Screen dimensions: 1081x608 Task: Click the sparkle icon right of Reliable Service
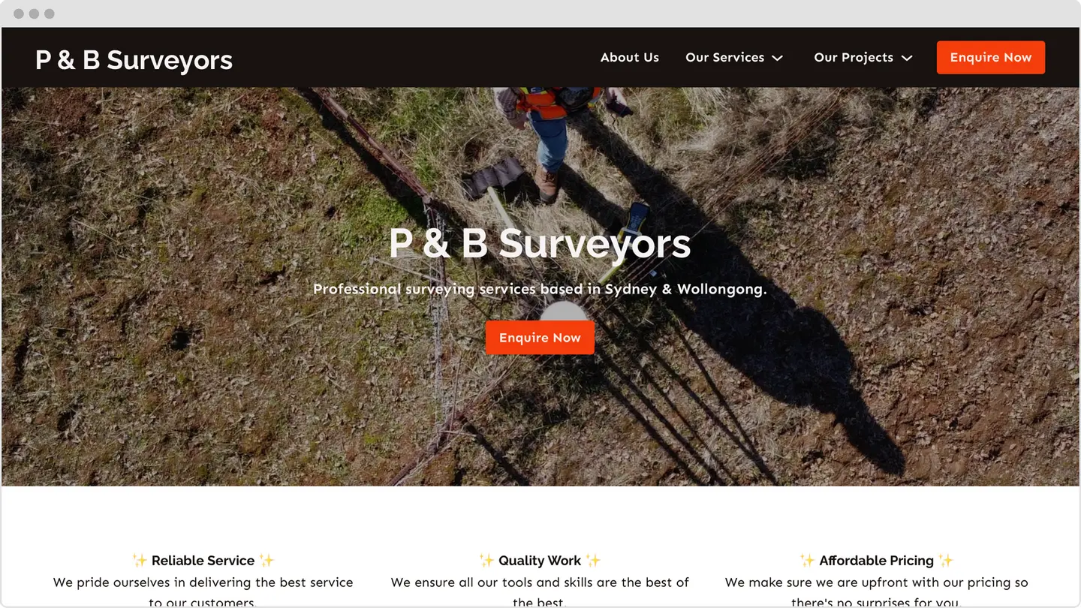(266, 561)
